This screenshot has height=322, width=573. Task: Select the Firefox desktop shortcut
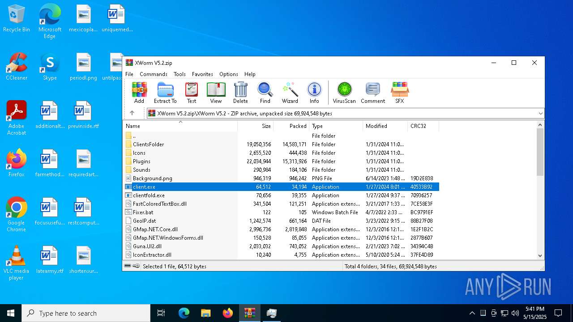tap(17, 163)
